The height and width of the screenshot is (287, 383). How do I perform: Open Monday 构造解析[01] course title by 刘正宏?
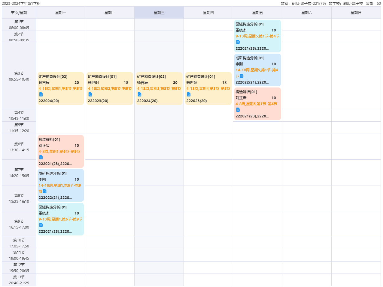49,140
